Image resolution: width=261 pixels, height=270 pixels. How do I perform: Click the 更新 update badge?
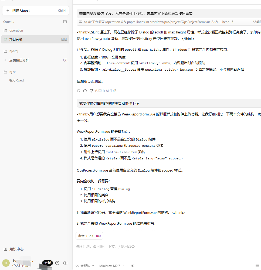pos(48,263)
